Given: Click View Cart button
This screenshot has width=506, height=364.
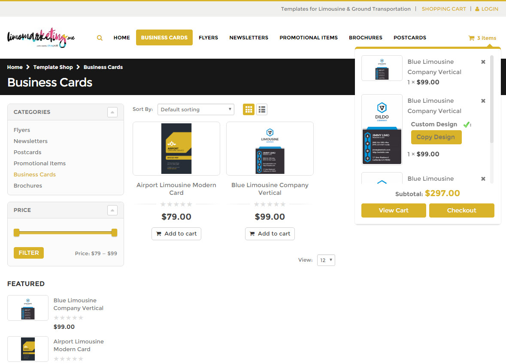Looking at the screenshot, I should (x=394, y=210).
